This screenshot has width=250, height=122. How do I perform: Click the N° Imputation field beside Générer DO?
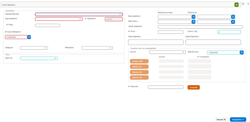pyautogui.click(x=200, y=77)
